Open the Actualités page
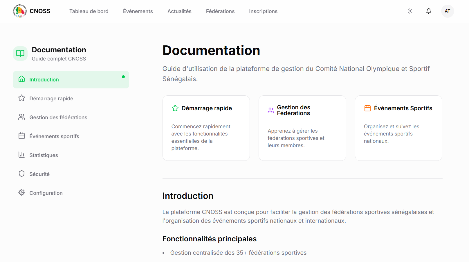This screenshot has width=469, height=262. 179,11
